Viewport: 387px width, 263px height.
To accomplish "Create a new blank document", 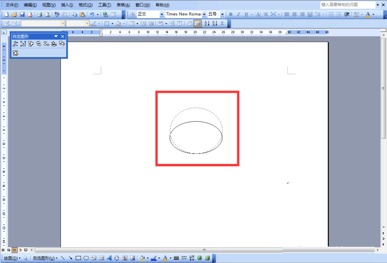I will (7, 15).
